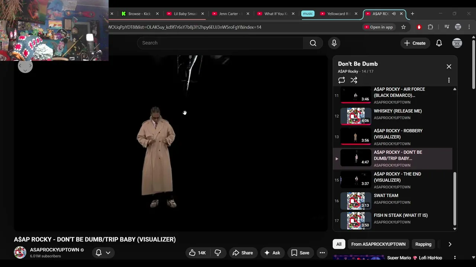Click the URL in the address bar

[x=185, y=27]
